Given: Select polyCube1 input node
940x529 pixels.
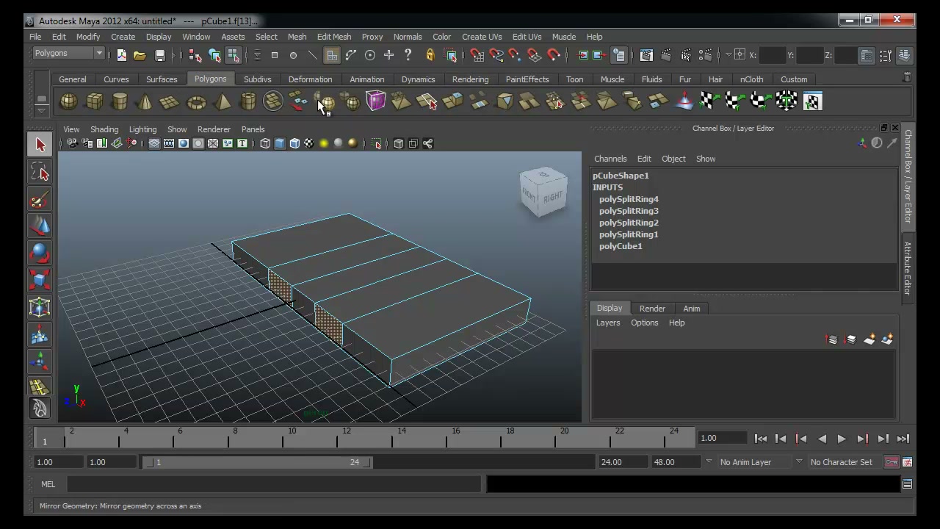Looking at the screenshot, I should coord(621,246).
